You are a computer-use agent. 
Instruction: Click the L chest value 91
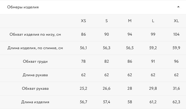pos(153,61)
